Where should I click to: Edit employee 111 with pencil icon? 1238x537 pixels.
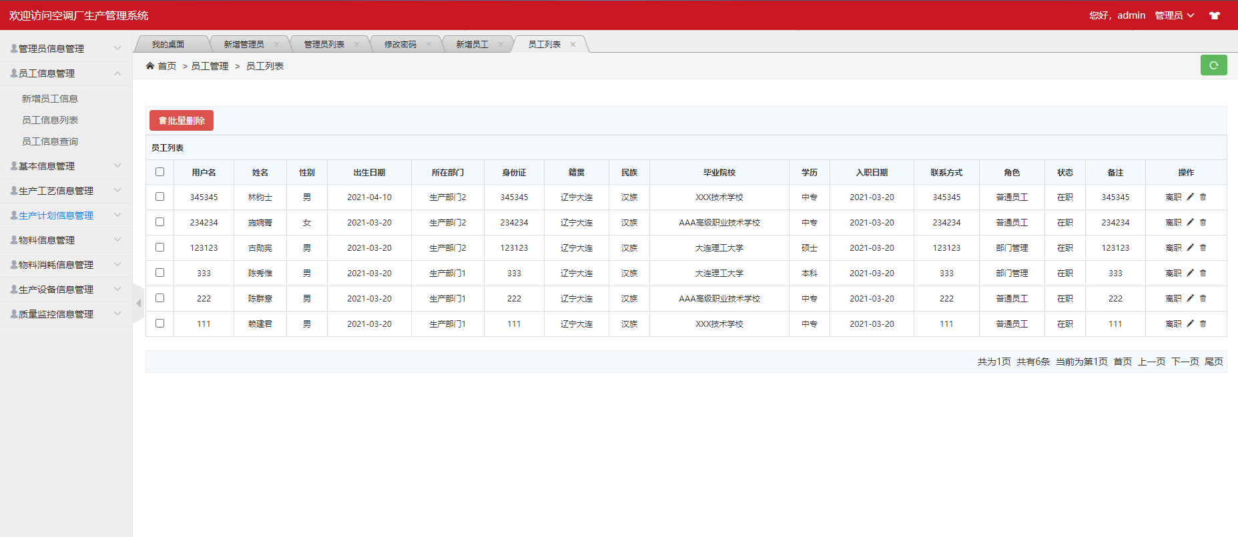click(1190, 324)
